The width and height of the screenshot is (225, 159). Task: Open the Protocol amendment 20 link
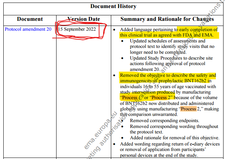click(x=28, y=29)
